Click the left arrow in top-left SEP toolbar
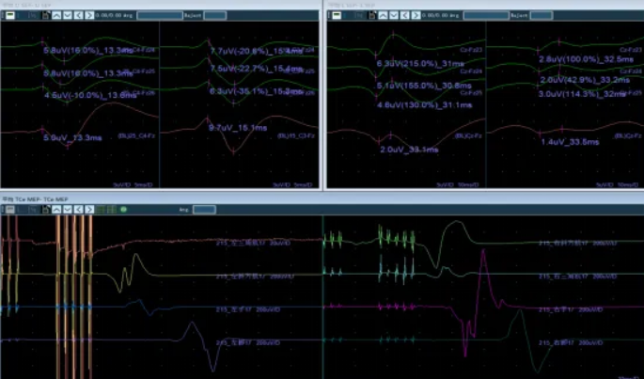 78,15
